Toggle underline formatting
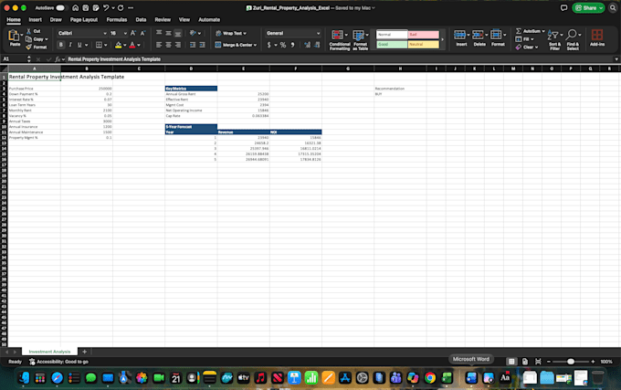The image size is (621, 390). click(79, 45)
